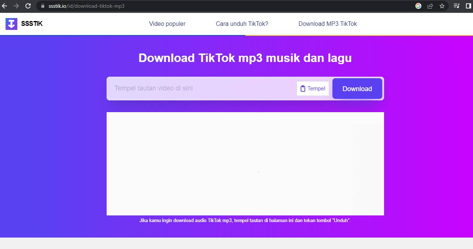Click the Tempel paste button

(x=313, y=89)
